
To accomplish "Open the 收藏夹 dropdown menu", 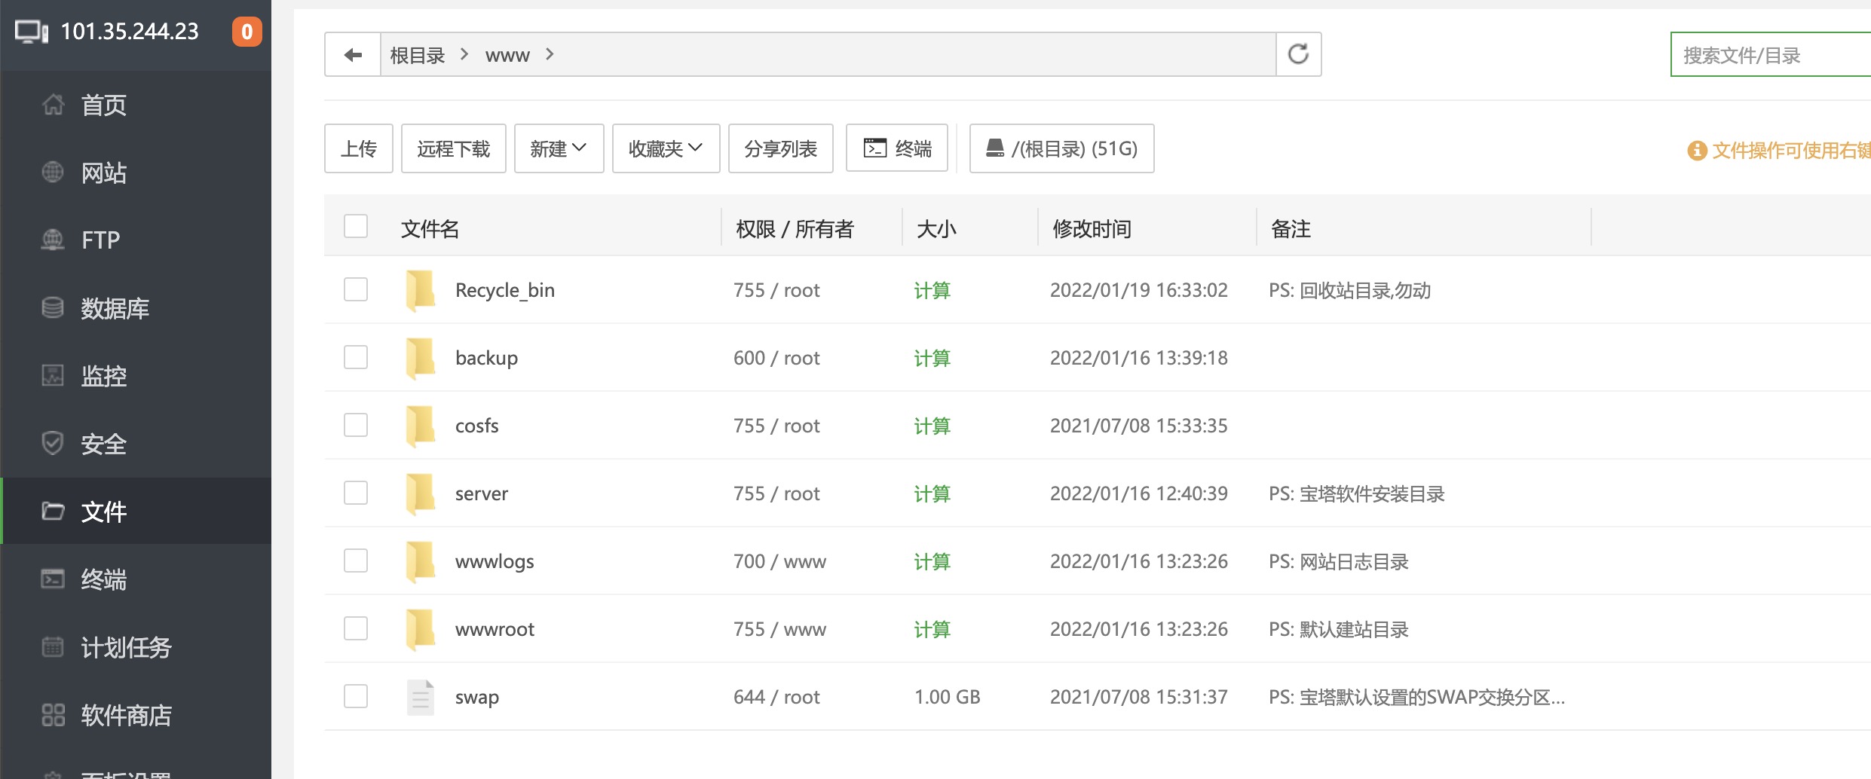I will [x=666, y=148].
